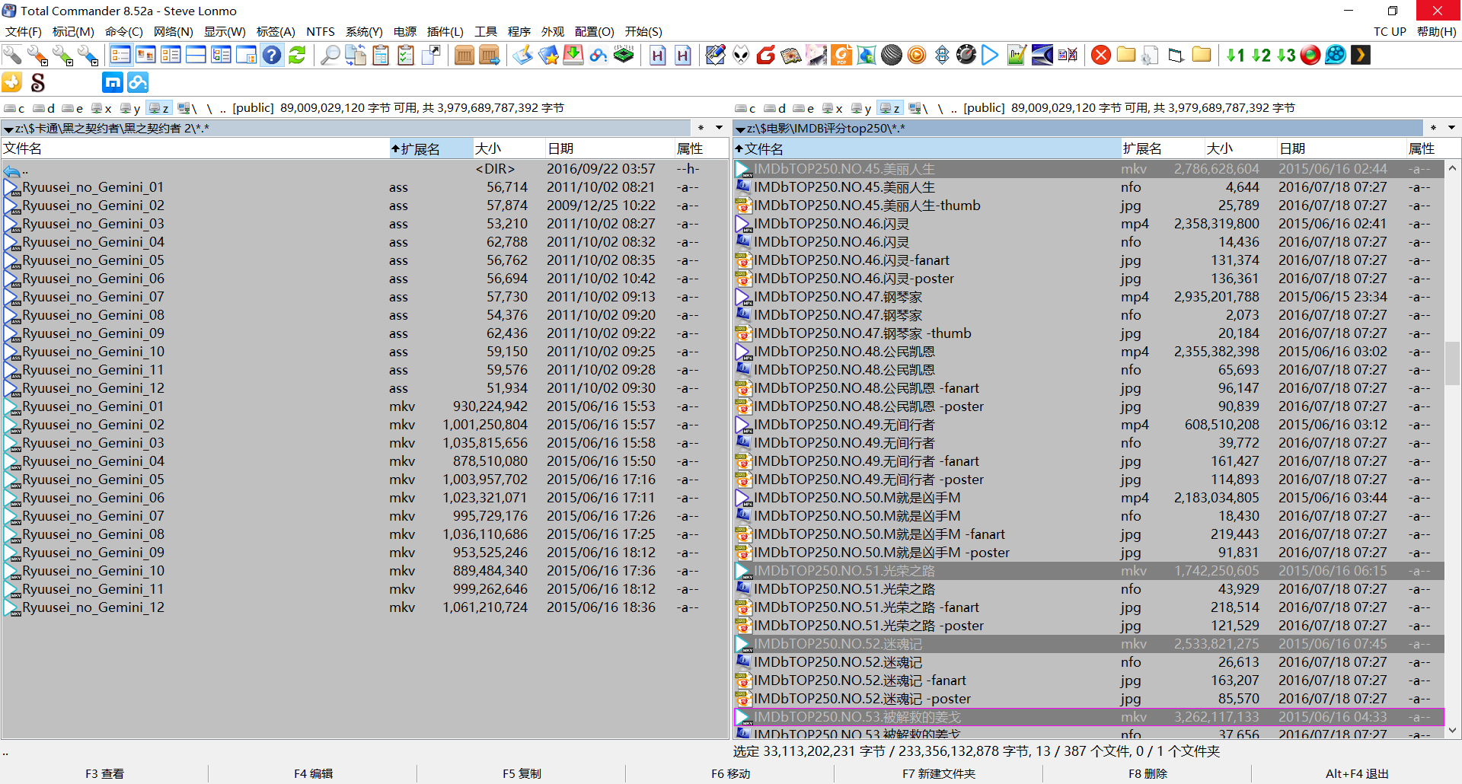The width and height of the screenshot is (1462, 784).
Task: Click the green download-arrow drive icon
Action: [573, 55]
